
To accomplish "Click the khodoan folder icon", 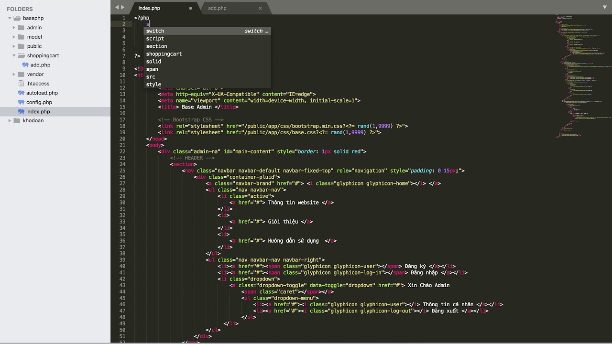I will tap(17, 121).
